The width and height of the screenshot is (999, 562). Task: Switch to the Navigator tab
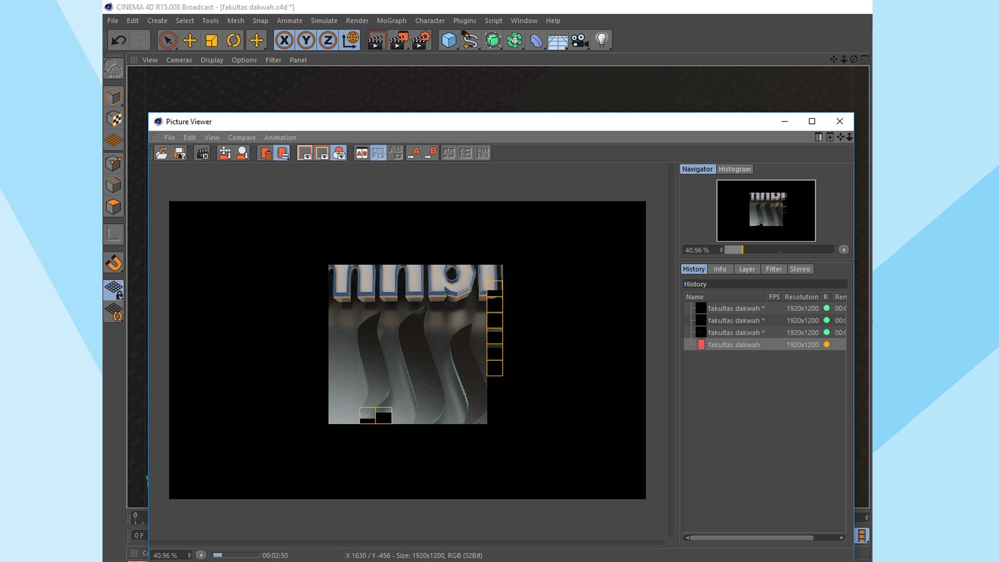pyautogui.click(x=697, y=169)
